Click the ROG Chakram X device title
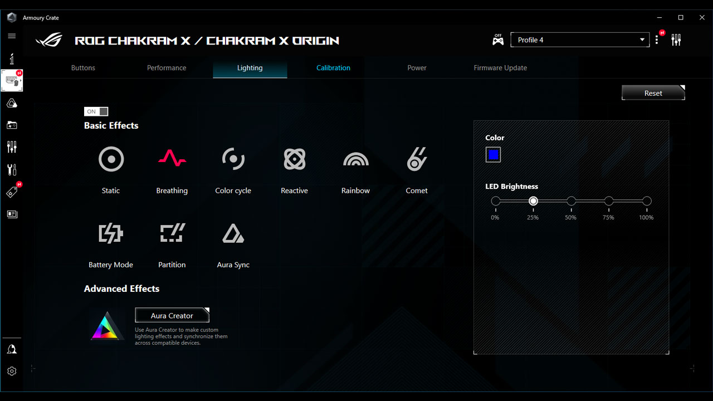The height and width of the screenshot is (401, 713). (x=207, y=41)
